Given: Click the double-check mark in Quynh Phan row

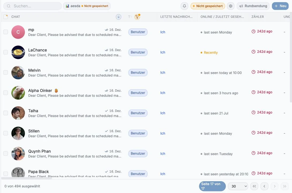Looking at the screenshot, I should click(106, 151).
